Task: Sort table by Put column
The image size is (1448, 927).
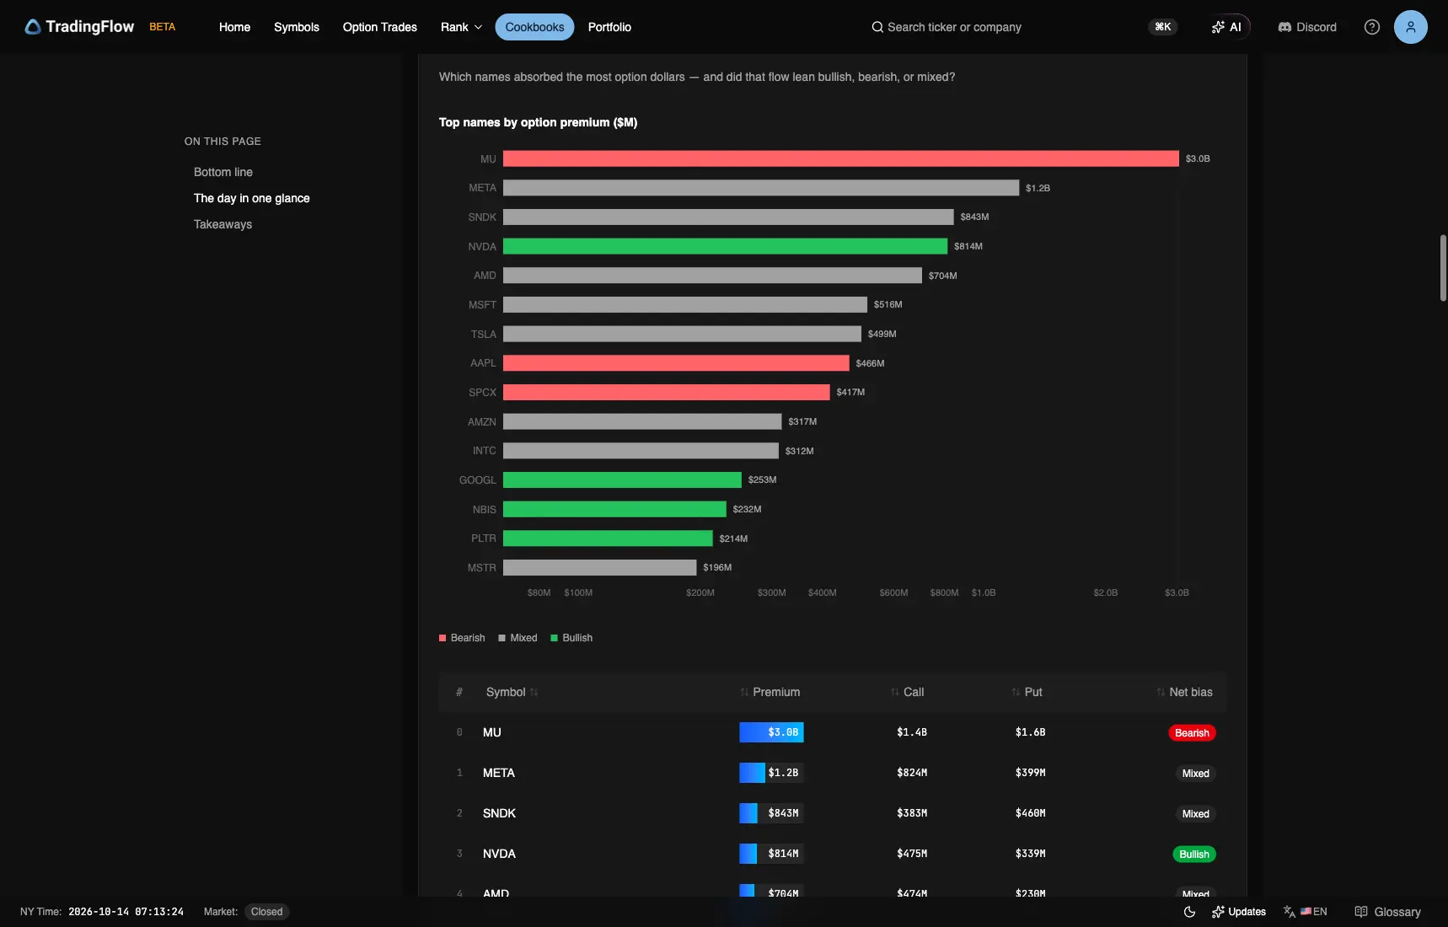Action: click(x=1027, y=692)
